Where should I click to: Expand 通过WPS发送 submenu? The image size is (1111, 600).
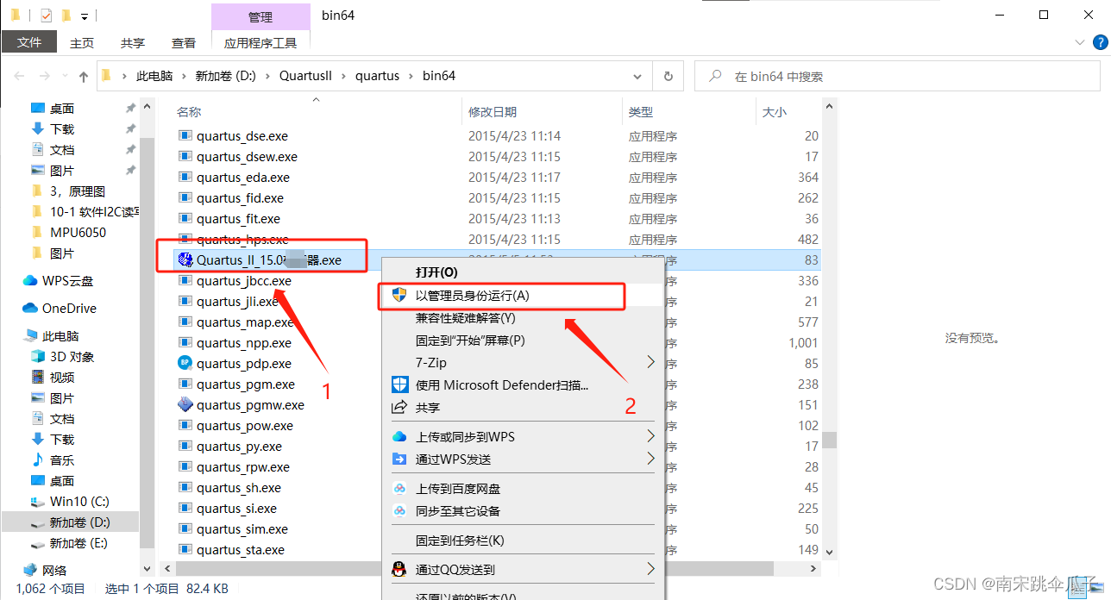tap(651, 459)
